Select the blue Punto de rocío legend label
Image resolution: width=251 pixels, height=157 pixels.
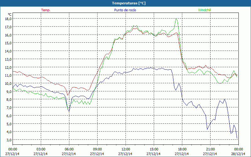pos(125,10)
